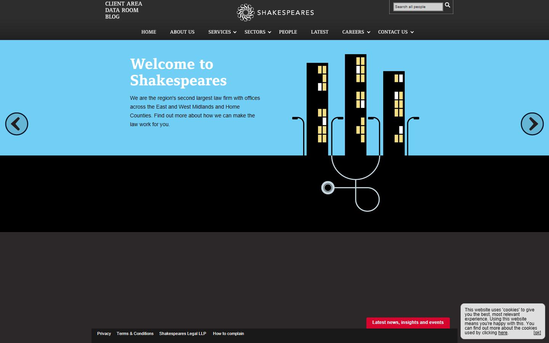Click the Shakespeares swirl logo
This screenshot has height=343, width=549.
pyautogui.click(x=245, y=12)
